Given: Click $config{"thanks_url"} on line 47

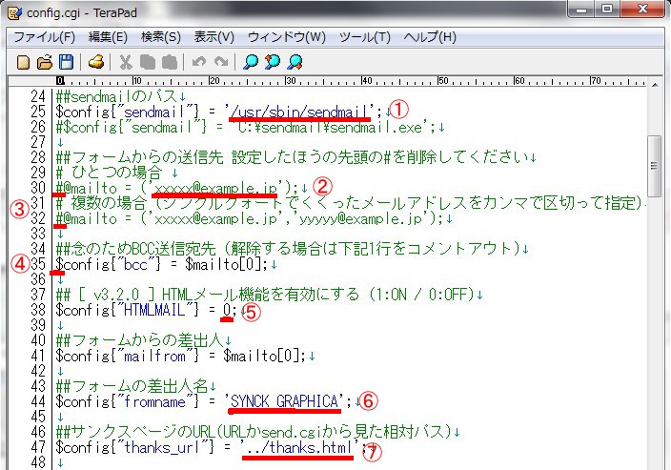Looking at the screenshot, I should pos(134,448).
